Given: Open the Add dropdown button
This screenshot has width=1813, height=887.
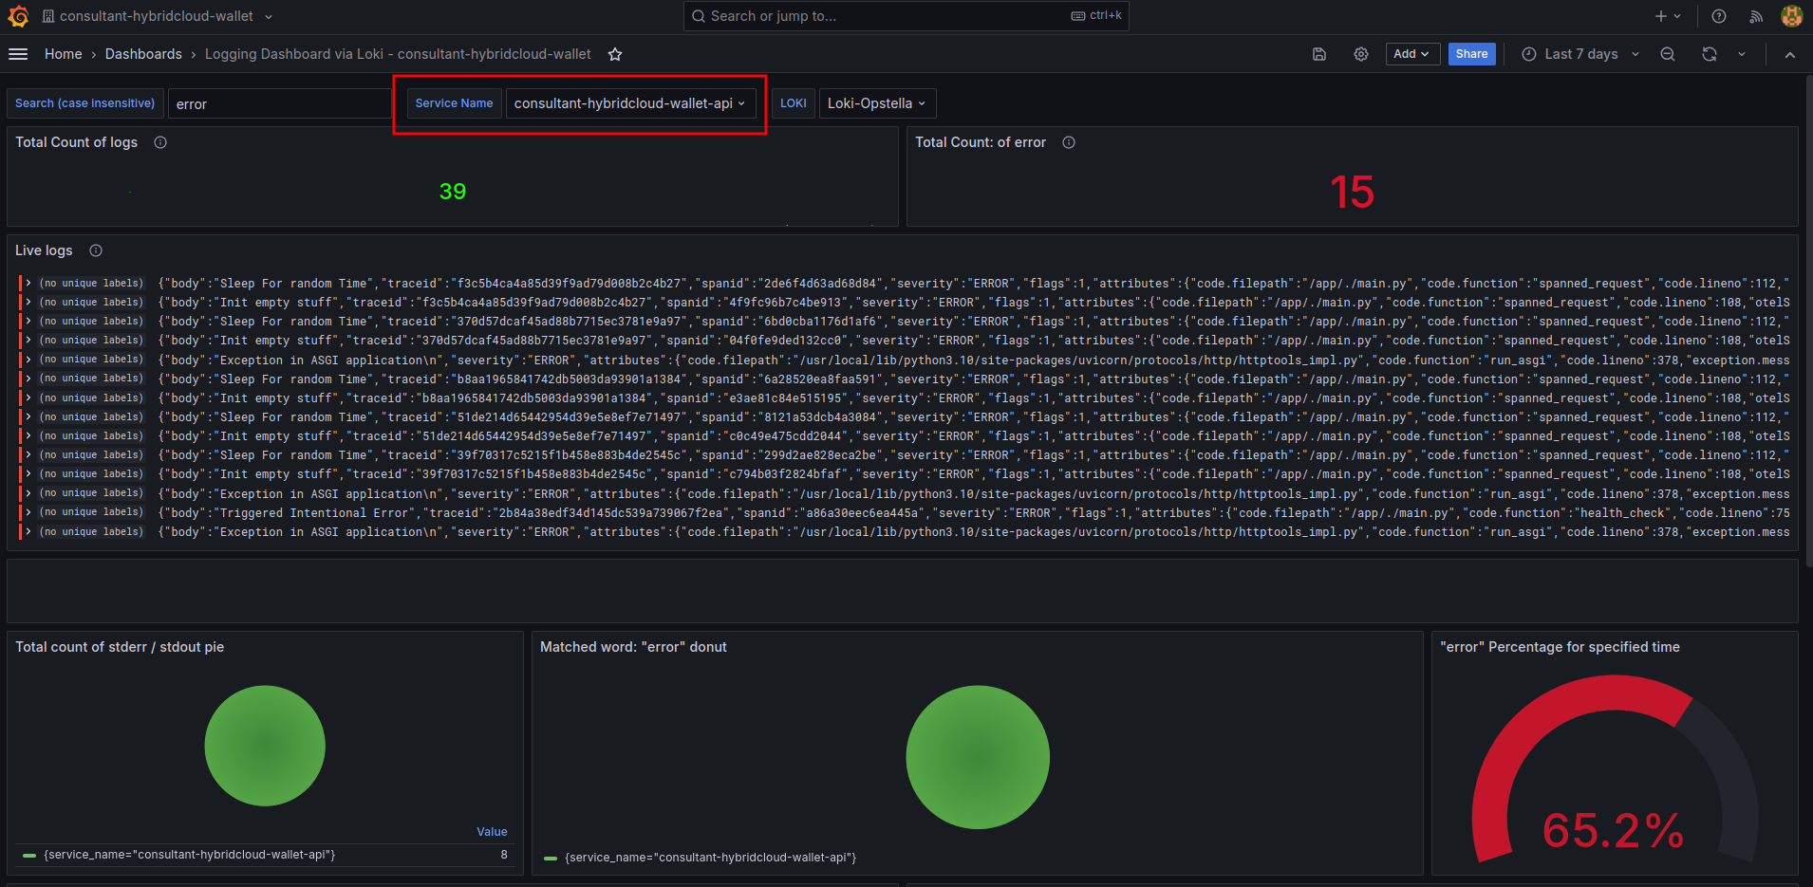Looking at the screenshot, I should (x=1412, y=54).
